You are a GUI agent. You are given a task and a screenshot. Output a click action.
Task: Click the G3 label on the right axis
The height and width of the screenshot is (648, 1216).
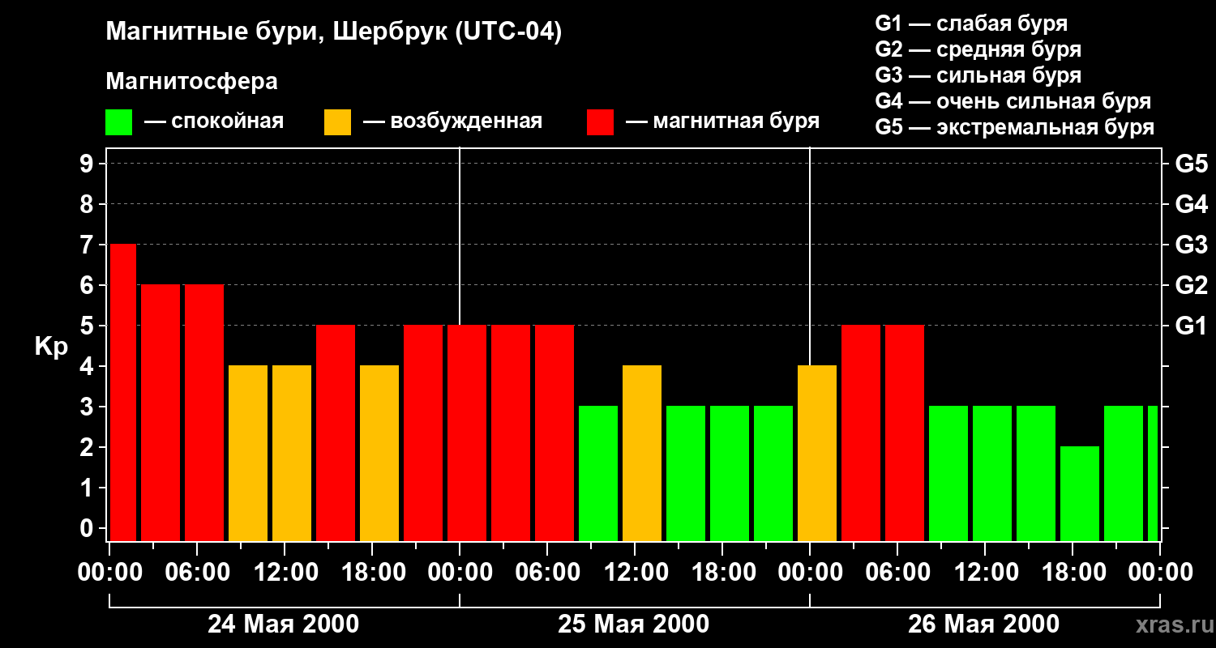tap(1191, 245)
